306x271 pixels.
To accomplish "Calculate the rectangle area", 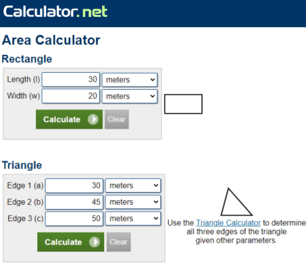I will tap(69, 119).
